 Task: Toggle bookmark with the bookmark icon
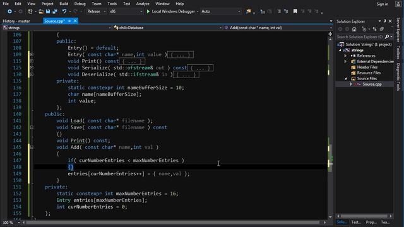295,11
